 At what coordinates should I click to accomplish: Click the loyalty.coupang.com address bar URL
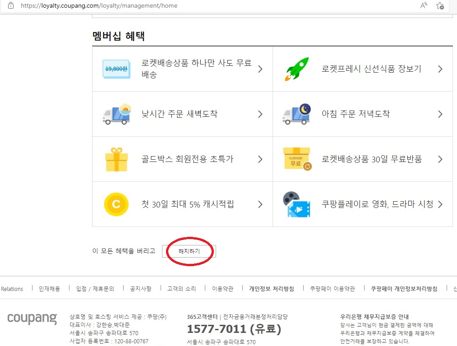(x=99, y=5)
